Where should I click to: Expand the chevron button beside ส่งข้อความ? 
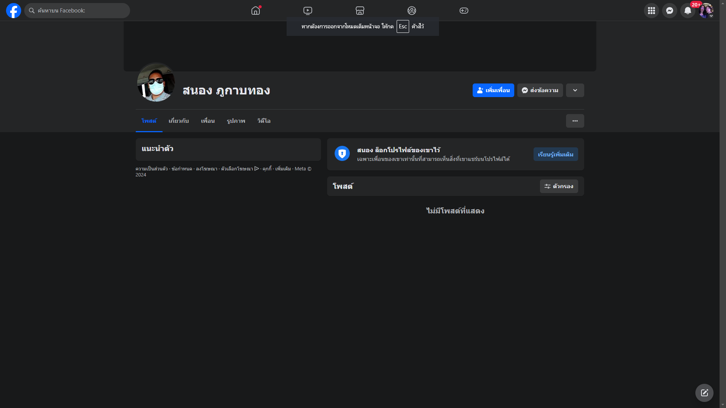(575, 90)
